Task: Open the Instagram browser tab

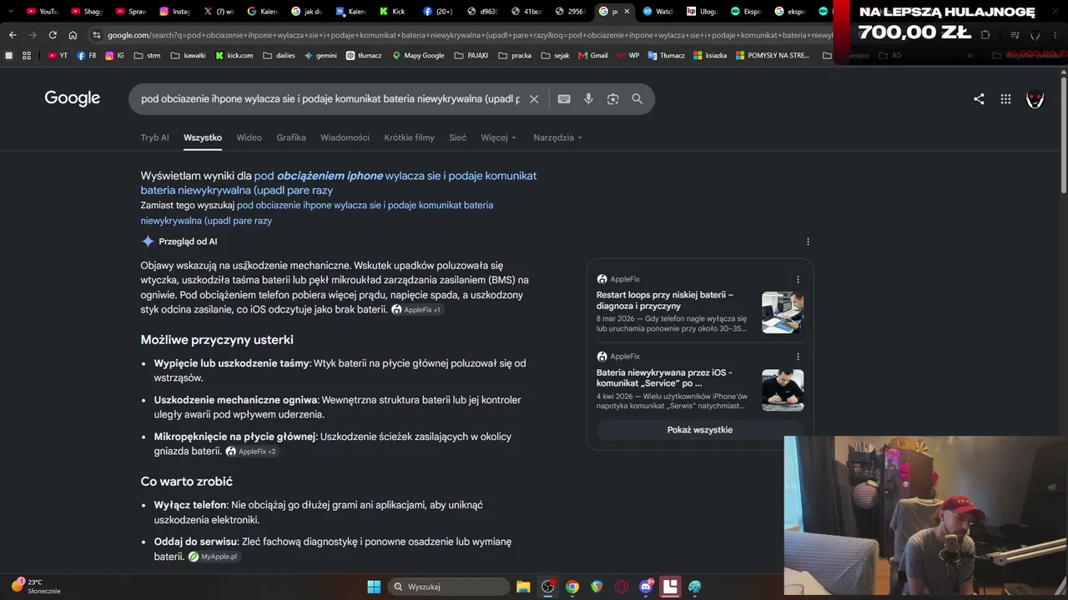Action: coord(175,12)
